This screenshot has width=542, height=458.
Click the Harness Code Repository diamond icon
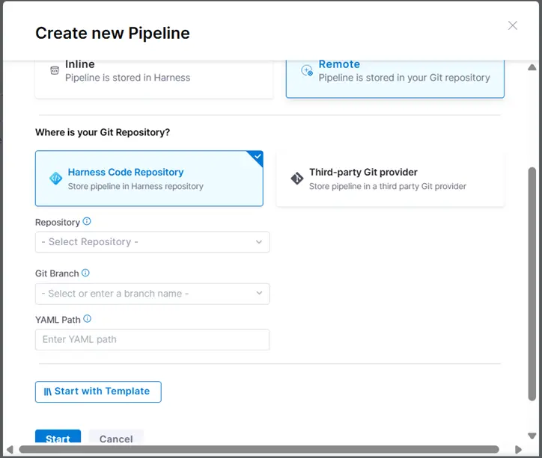(x=55, y=179)
